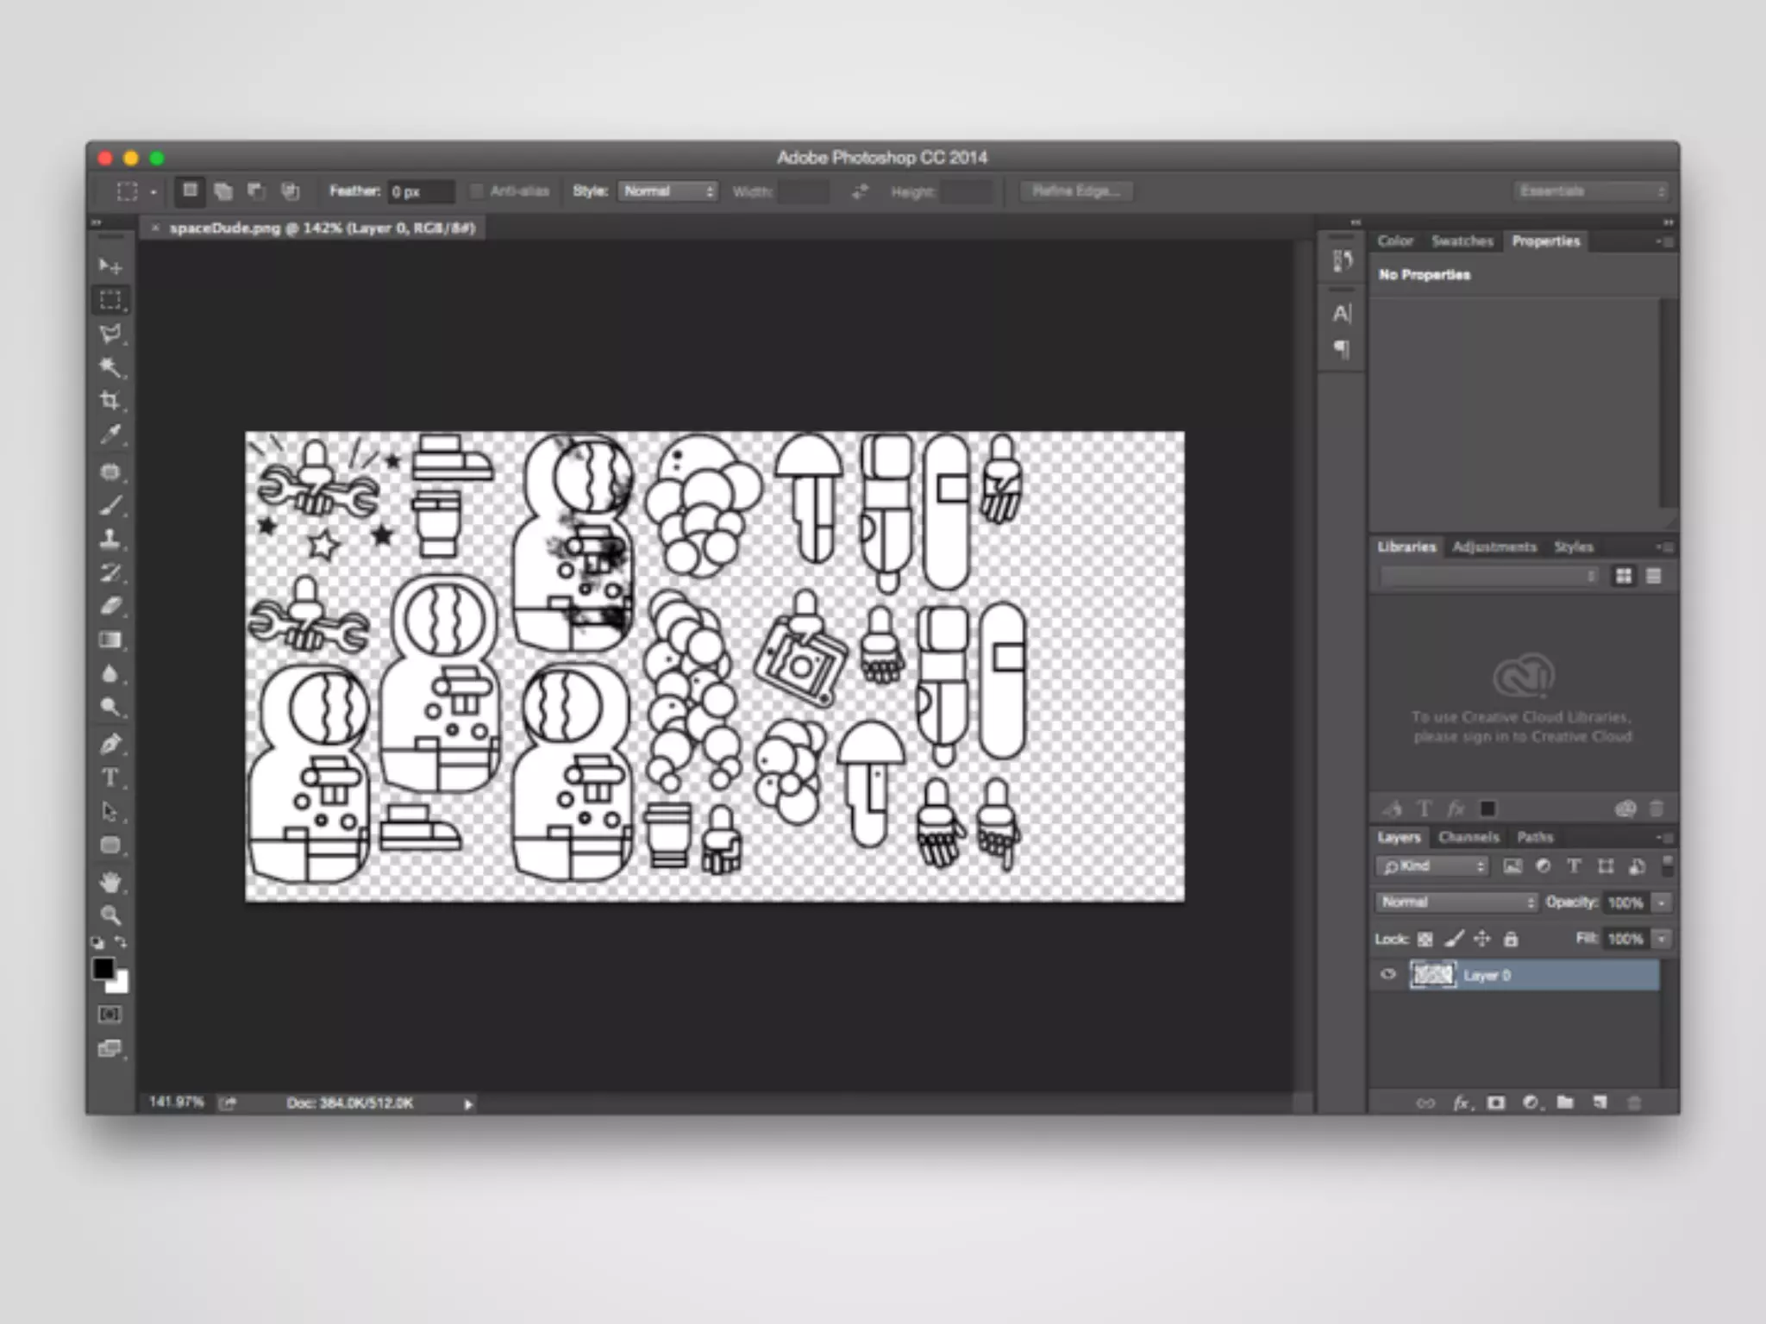
Task: Switch to the Channels tab
Action: (1469, 837)
